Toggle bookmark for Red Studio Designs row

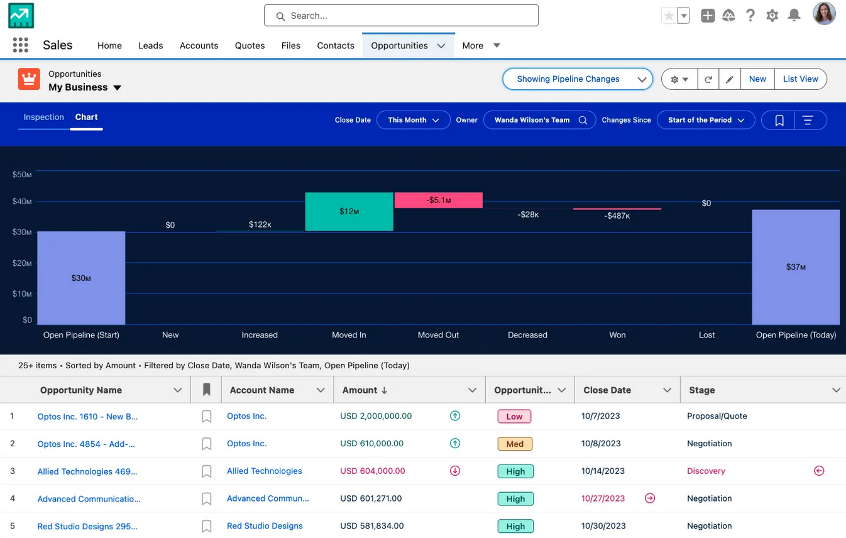[206, 526]
